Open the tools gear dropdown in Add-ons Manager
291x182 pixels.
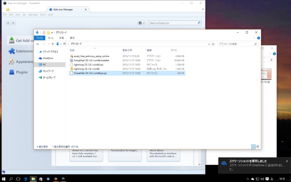pos(141,23)
